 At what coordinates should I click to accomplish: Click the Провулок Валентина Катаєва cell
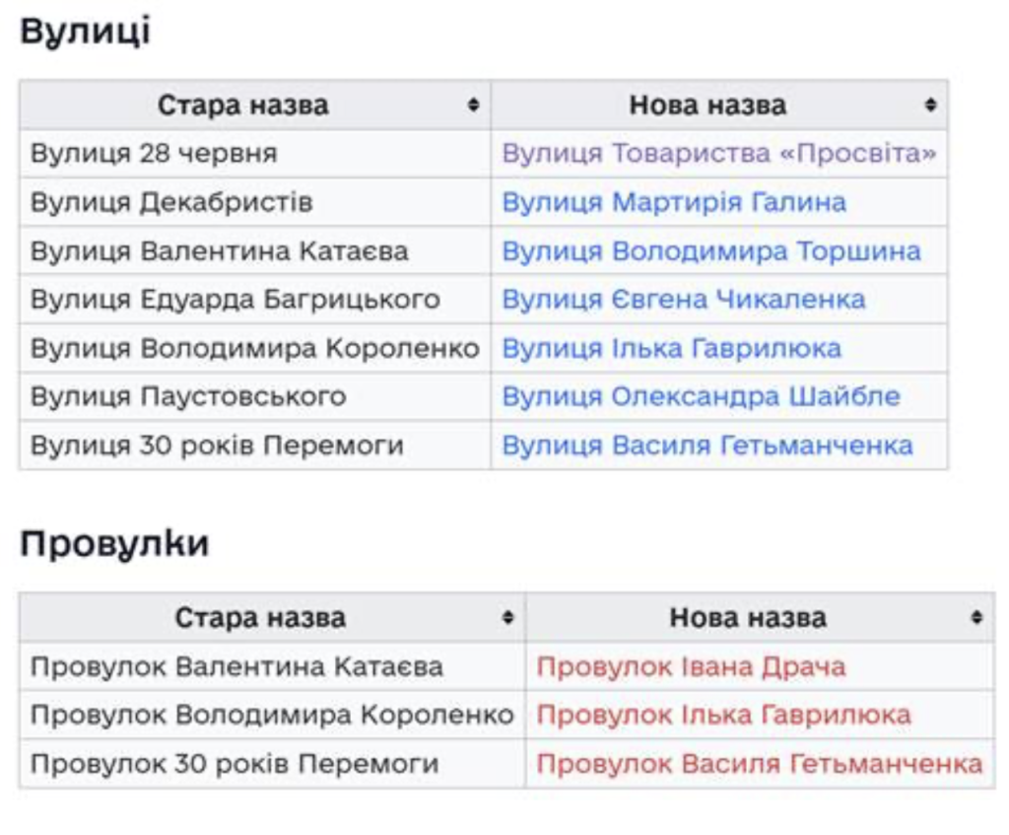[x=236, y=667]
